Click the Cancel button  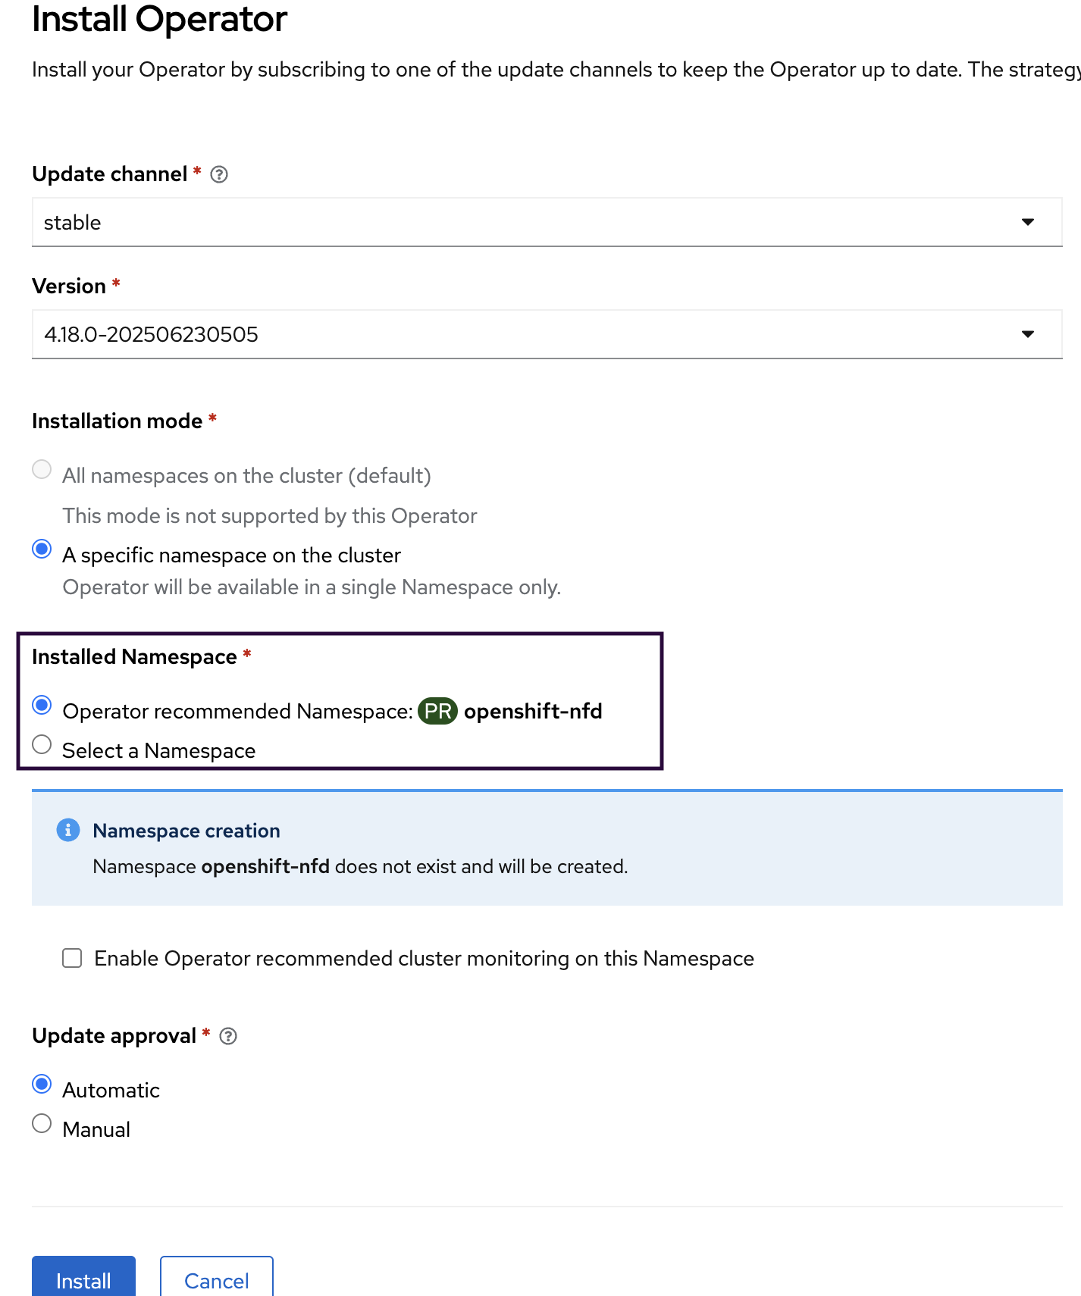point(217,1280)
